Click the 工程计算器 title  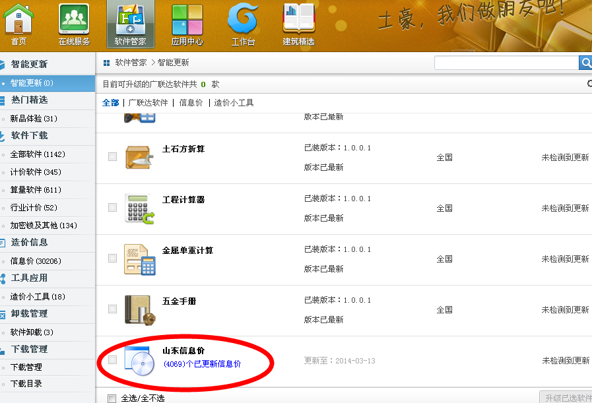183,200
